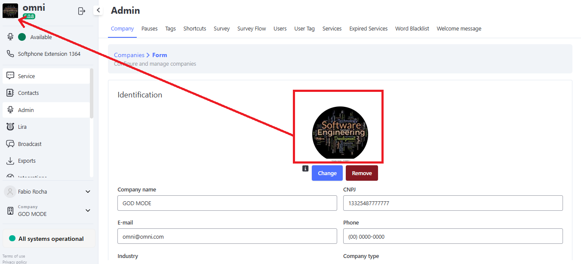Switch to the Services tab

point(332,29)
